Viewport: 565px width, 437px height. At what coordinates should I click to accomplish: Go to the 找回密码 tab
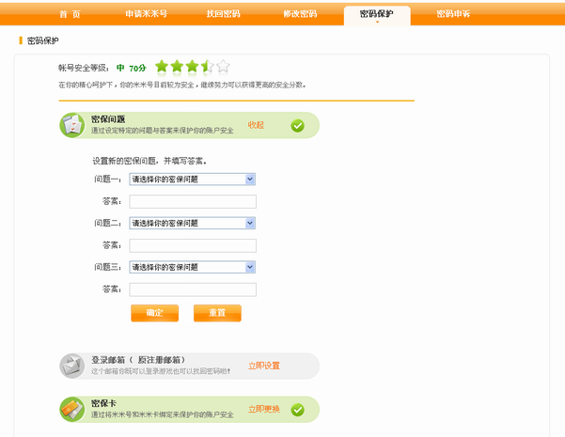[x=223, y=14]
